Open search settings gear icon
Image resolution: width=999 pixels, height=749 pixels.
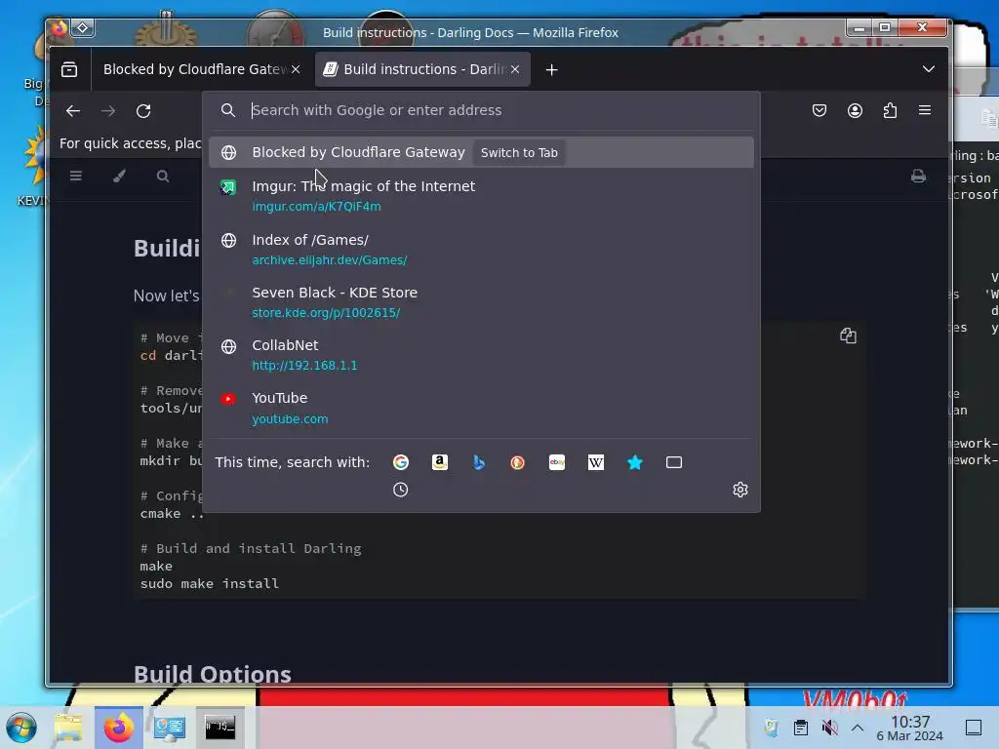(740, 490)
